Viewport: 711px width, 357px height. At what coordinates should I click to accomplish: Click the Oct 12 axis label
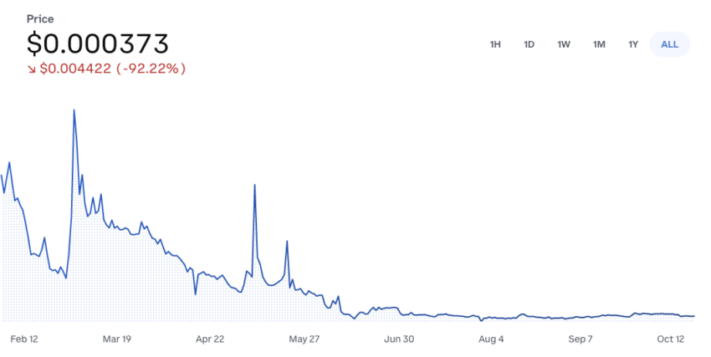[671, 339]
